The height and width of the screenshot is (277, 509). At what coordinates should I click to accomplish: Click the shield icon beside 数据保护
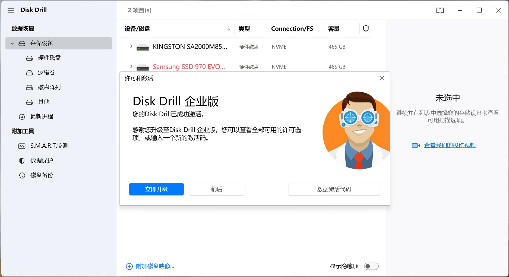point(22,161)
